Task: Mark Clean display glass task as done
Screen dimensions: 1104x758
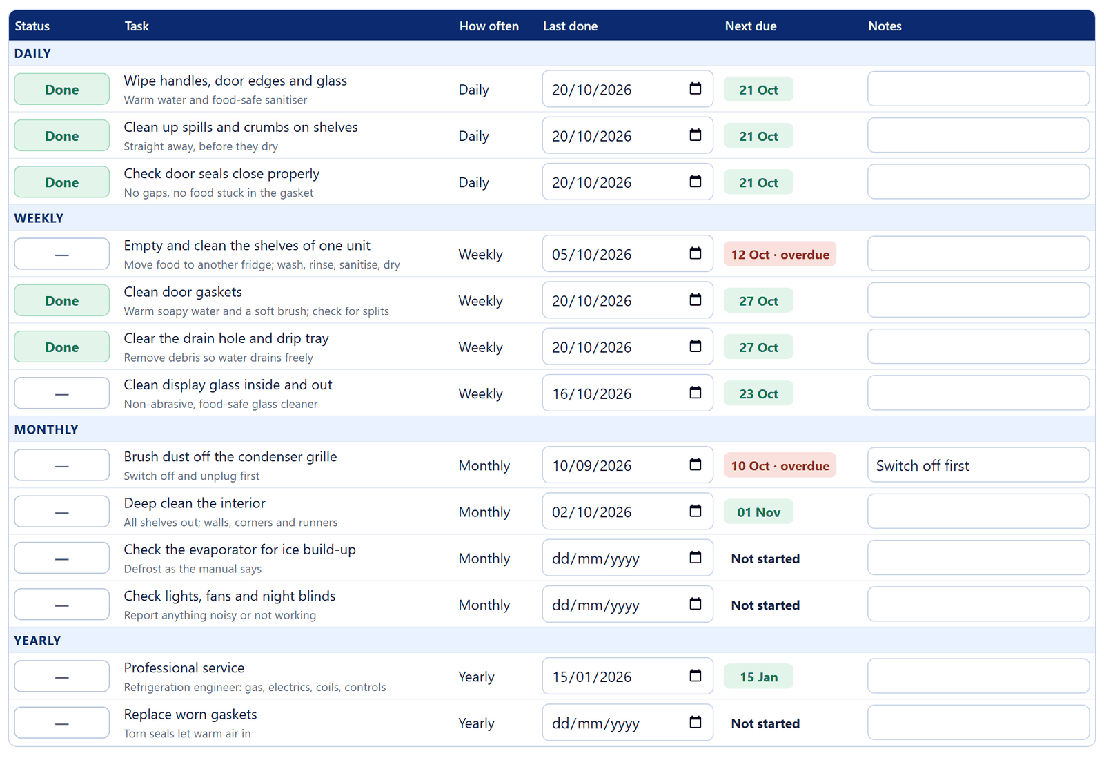Action: pyautogui.click(x=61, y=393)
